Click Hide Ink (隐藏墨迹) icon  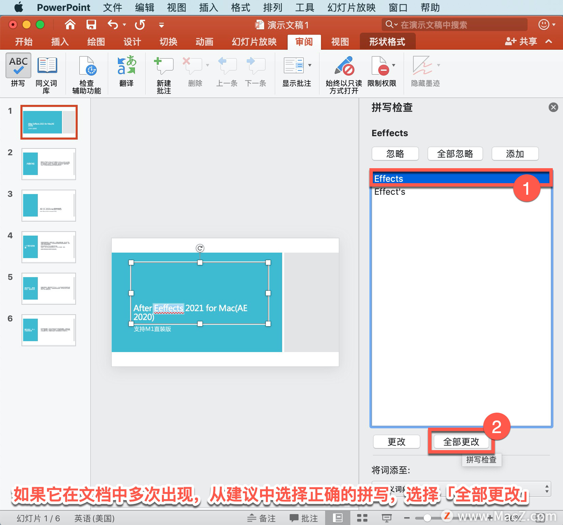[422, 65]
